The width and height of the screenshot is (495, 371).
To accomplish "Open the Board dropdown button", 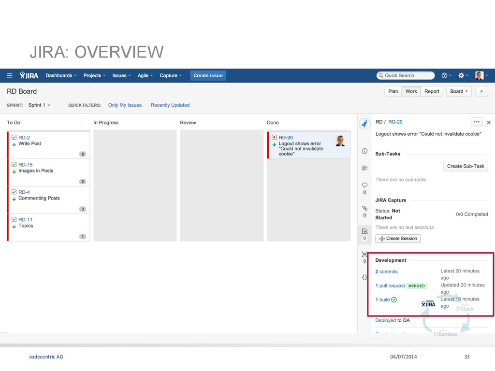I will 459,91.
